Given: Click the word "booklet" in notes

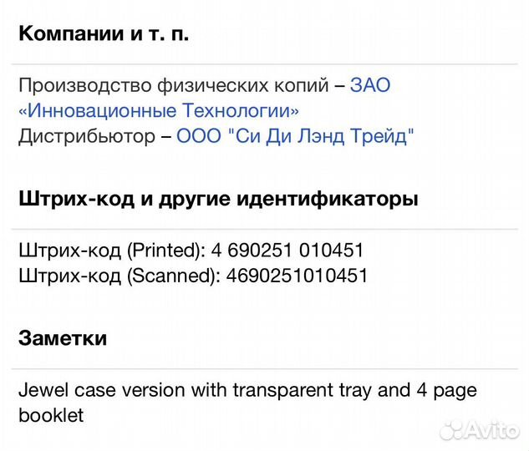Looking at the screenshot, I should tap(52, 415).
